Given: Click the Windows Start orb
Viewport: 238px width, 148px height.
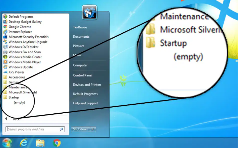Looking at the screenshot, I should [7, 143].
